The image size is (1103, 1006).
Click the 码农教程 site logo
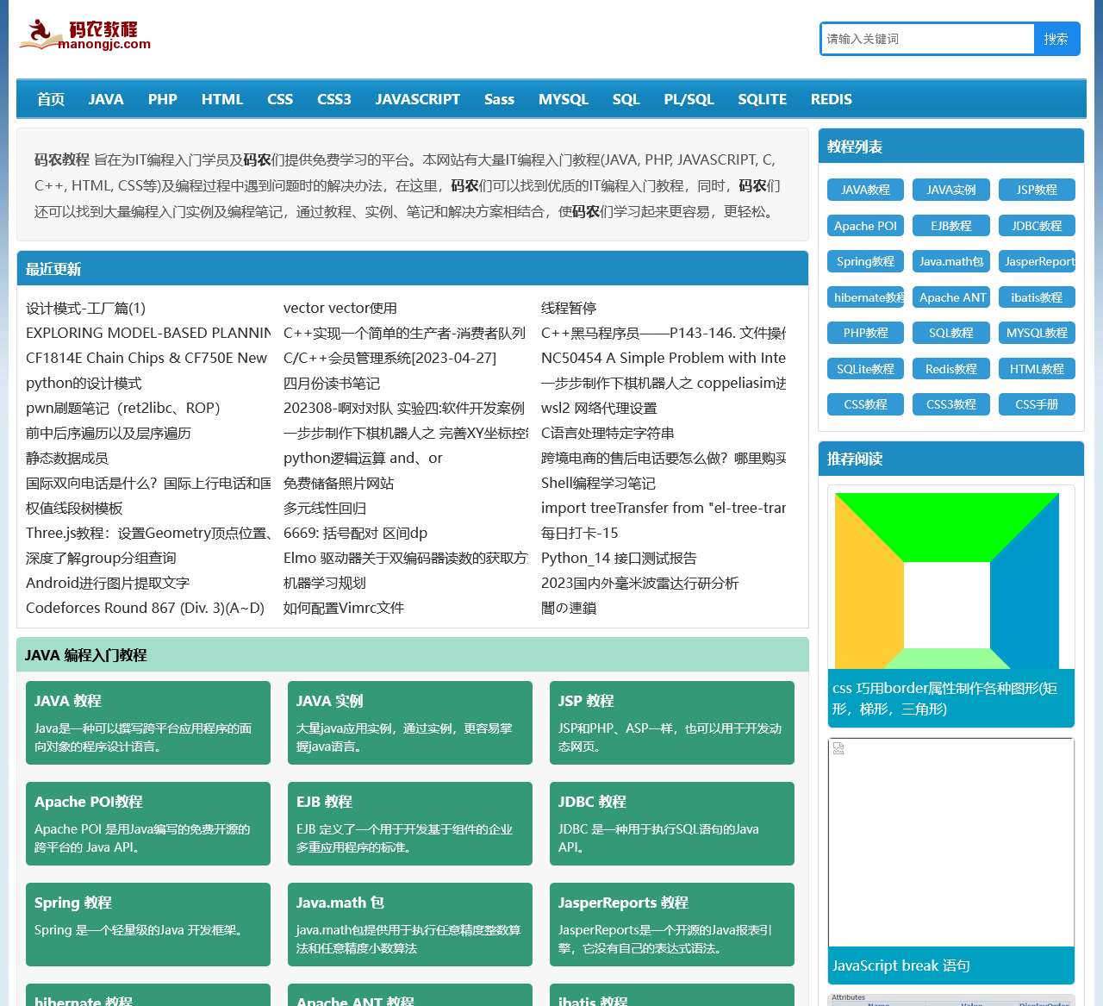tap(85, 35)
